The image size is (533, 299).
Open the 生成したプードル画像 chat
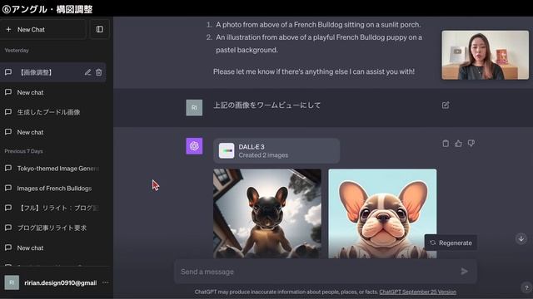(x=53, y=112)
